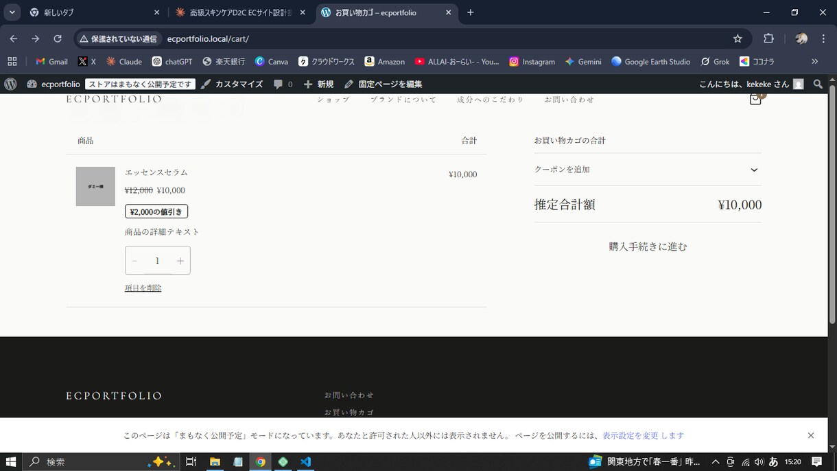Viewport: 837px width, 471px height.
Task: Click the footer お買い物カゴ link
Action: pyautogui.click(x=349, y=413)
